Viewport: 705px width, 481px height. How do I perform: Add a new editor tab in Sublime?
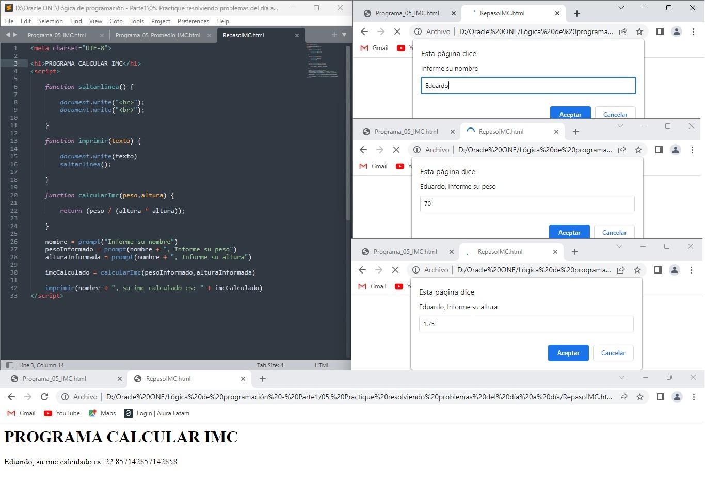pos(334,35)
